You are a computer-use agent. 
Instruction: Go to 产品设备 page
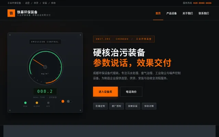point(171,13)
